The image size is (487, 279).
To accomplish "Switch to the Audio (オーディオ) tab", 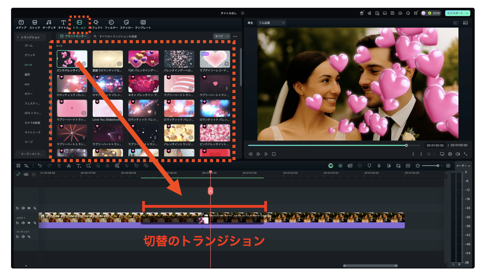I will (x=49, y=25).
